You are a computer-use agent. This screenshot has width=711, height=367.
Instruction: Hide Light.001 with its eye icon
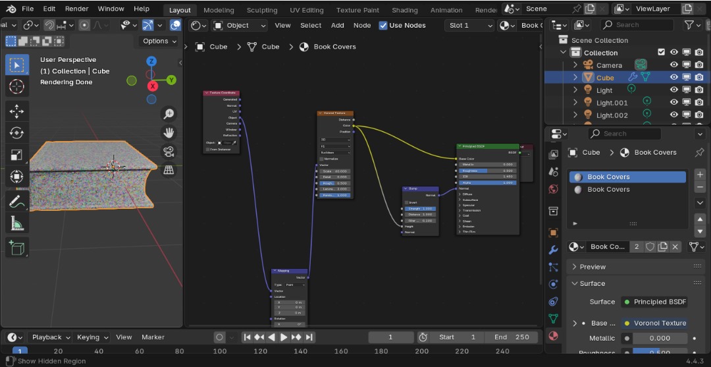674,103
